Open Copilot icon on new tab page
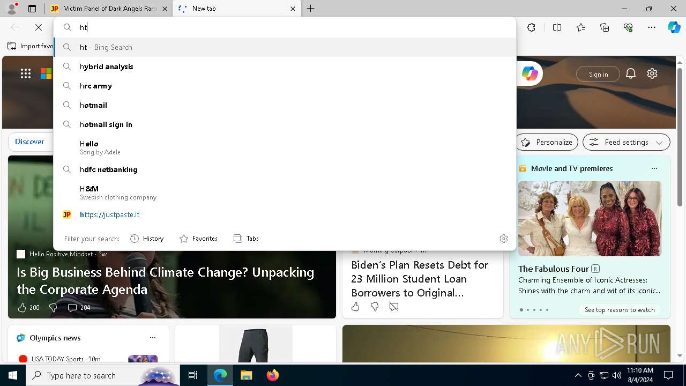Image resolution: width=686 pixels, height=386 pixels. point(530,73)
